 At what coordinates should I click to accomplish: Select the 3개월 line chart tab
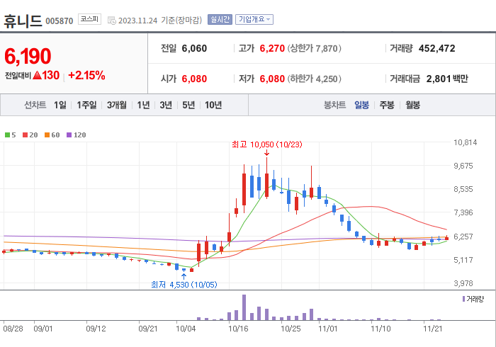click(117, 105)
